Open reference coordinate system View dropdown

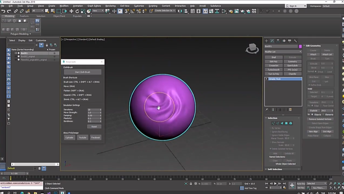(x=98, y=11)
